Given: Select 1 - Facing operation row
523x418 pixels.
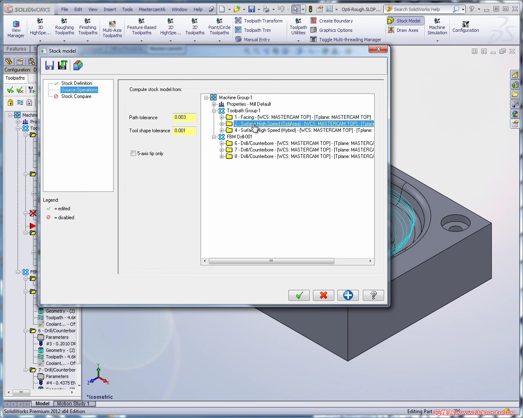Looking at the screenshot, I should click(303, 117).
